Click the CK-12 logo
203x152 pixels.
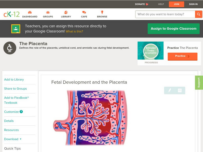[x=11, y=14]
